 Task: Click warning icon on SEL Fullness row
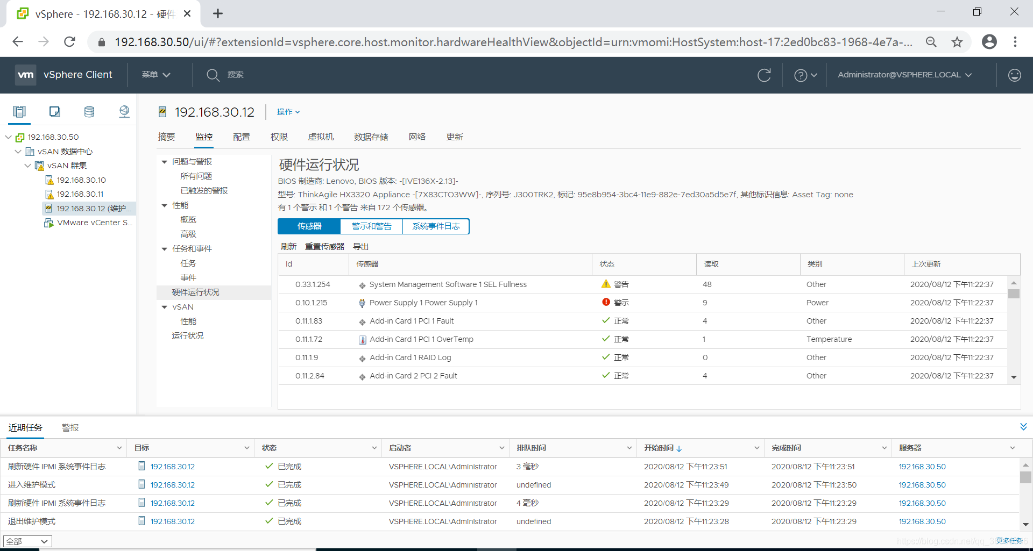pyautogui.click(x=606, y=284)
